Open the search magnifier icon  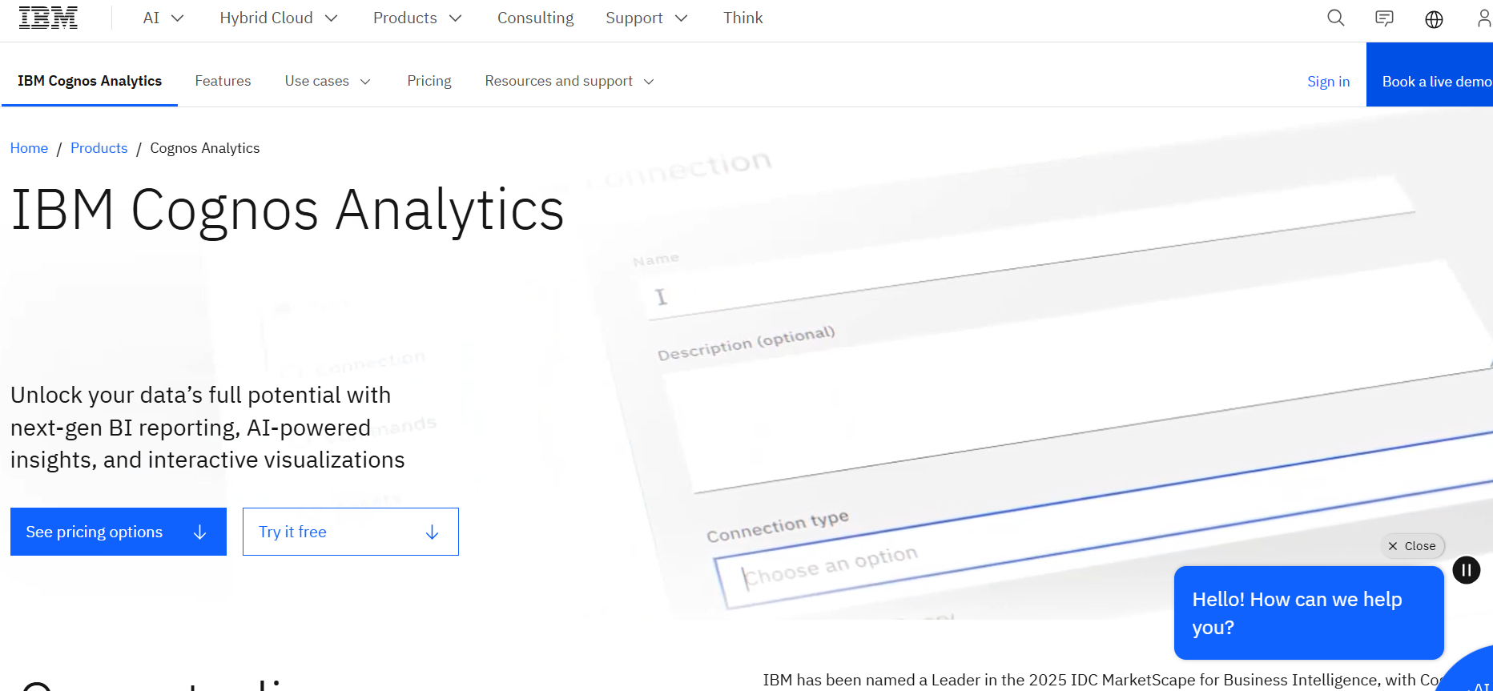1335,18
